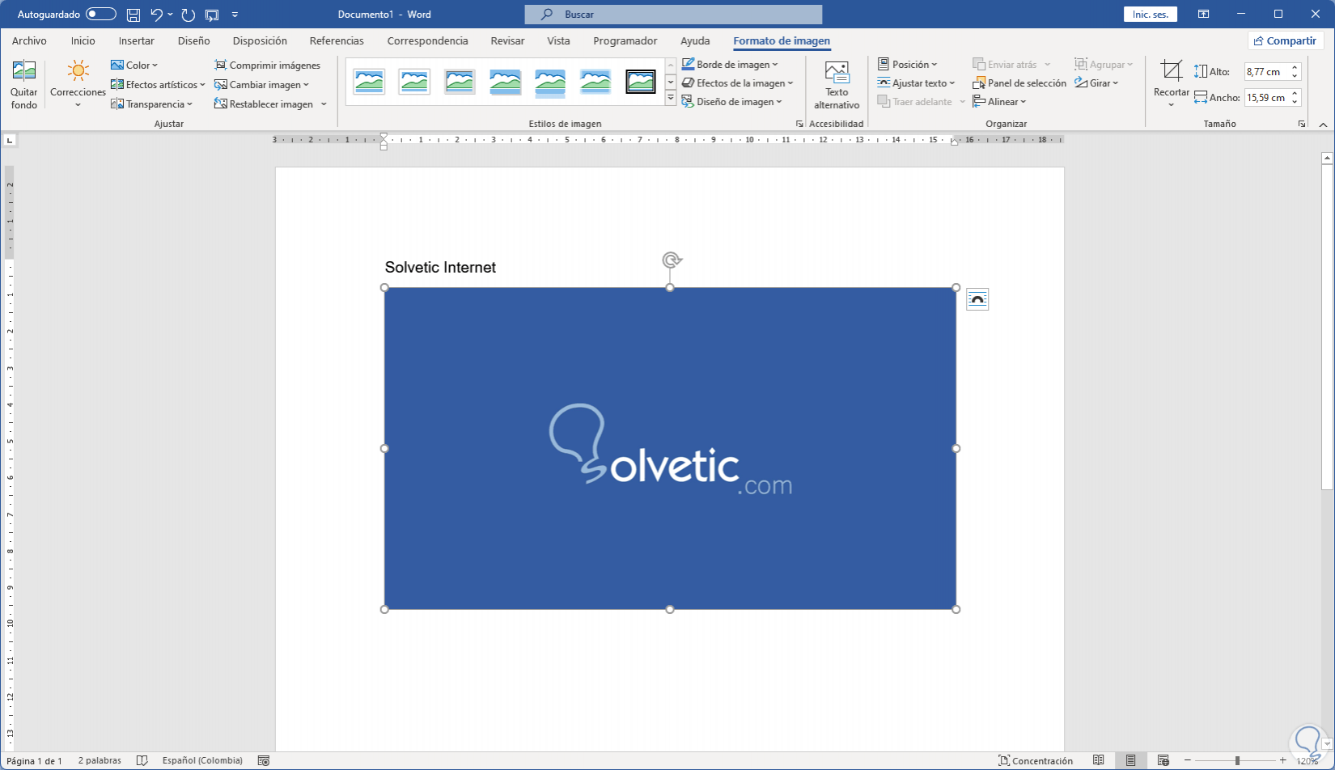Click the Undo arrow icon
The width and height of the screenshot is (1335, 770).
[157, 15]
